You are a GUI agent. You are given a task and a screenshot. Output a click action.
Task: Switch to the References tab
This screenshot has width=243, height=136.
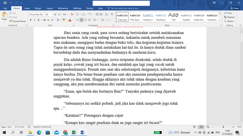pyautogui.click(x=63, y=8)
